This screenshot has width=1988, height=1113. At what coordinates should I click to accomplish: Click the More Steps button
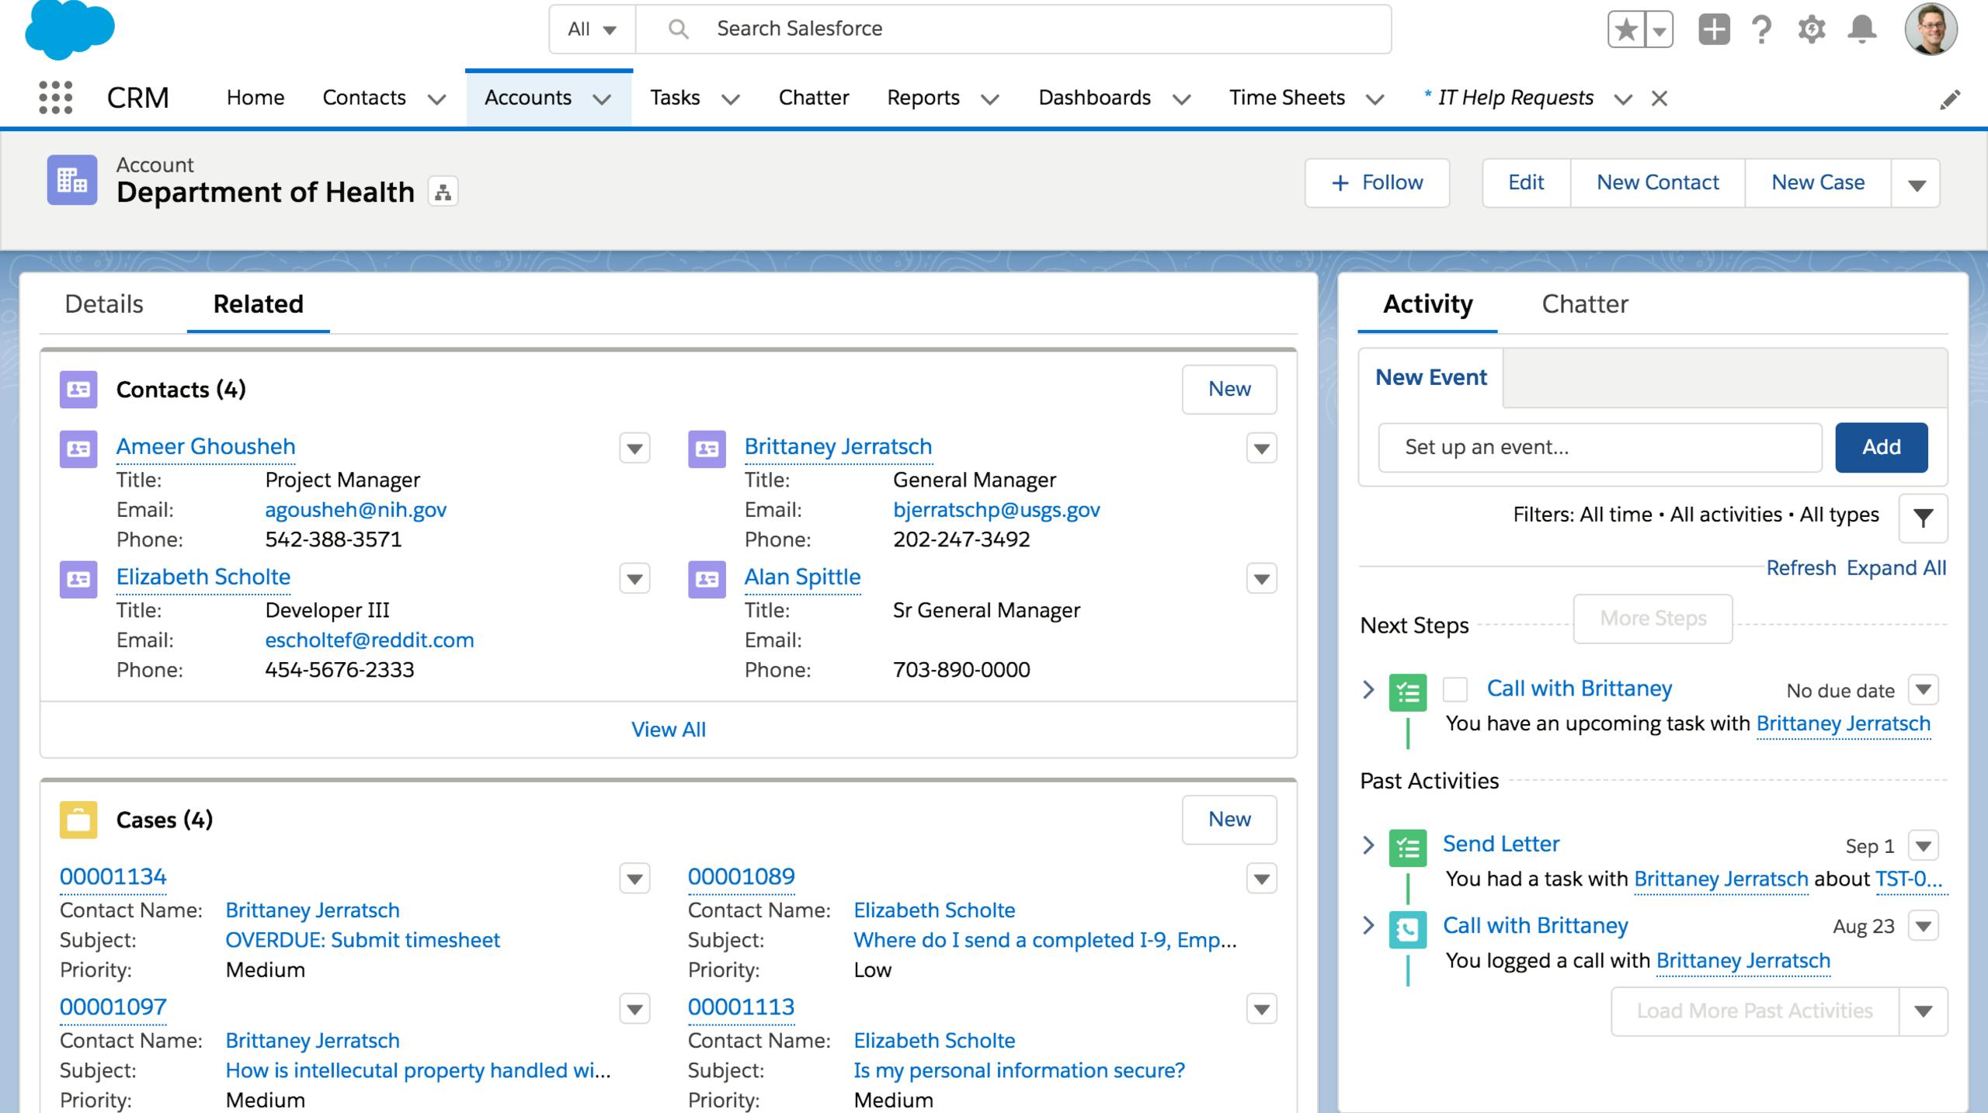tap(1653, 619)
